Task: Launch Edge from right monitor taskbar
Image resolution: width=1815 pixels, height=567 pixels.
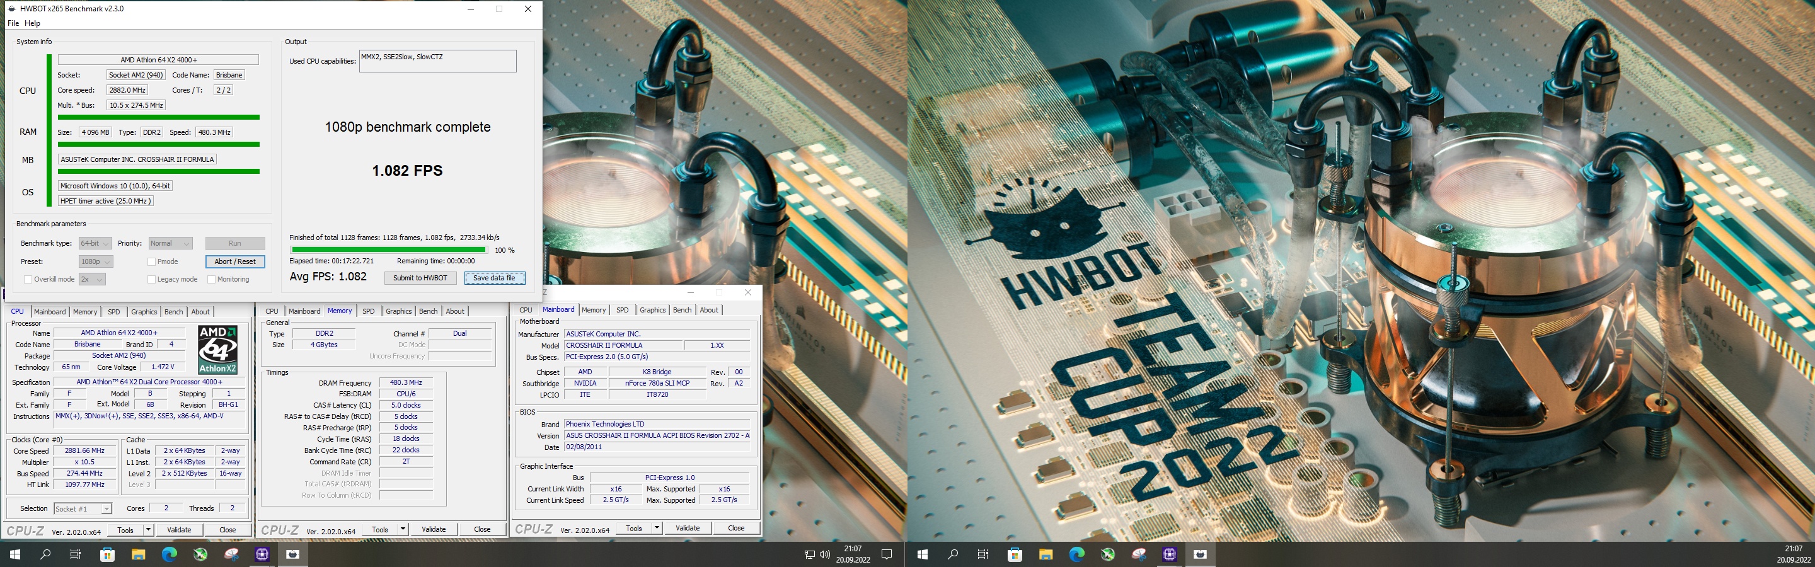Action: point(1076,554)
